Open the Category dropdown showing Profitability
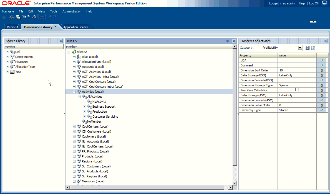Screen dimensions: 330x194 pyautogui.click(x=300, y=48)
